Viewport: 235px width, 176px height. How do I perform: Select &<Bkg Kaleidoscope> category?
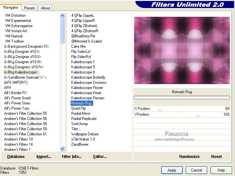[21, 72]
